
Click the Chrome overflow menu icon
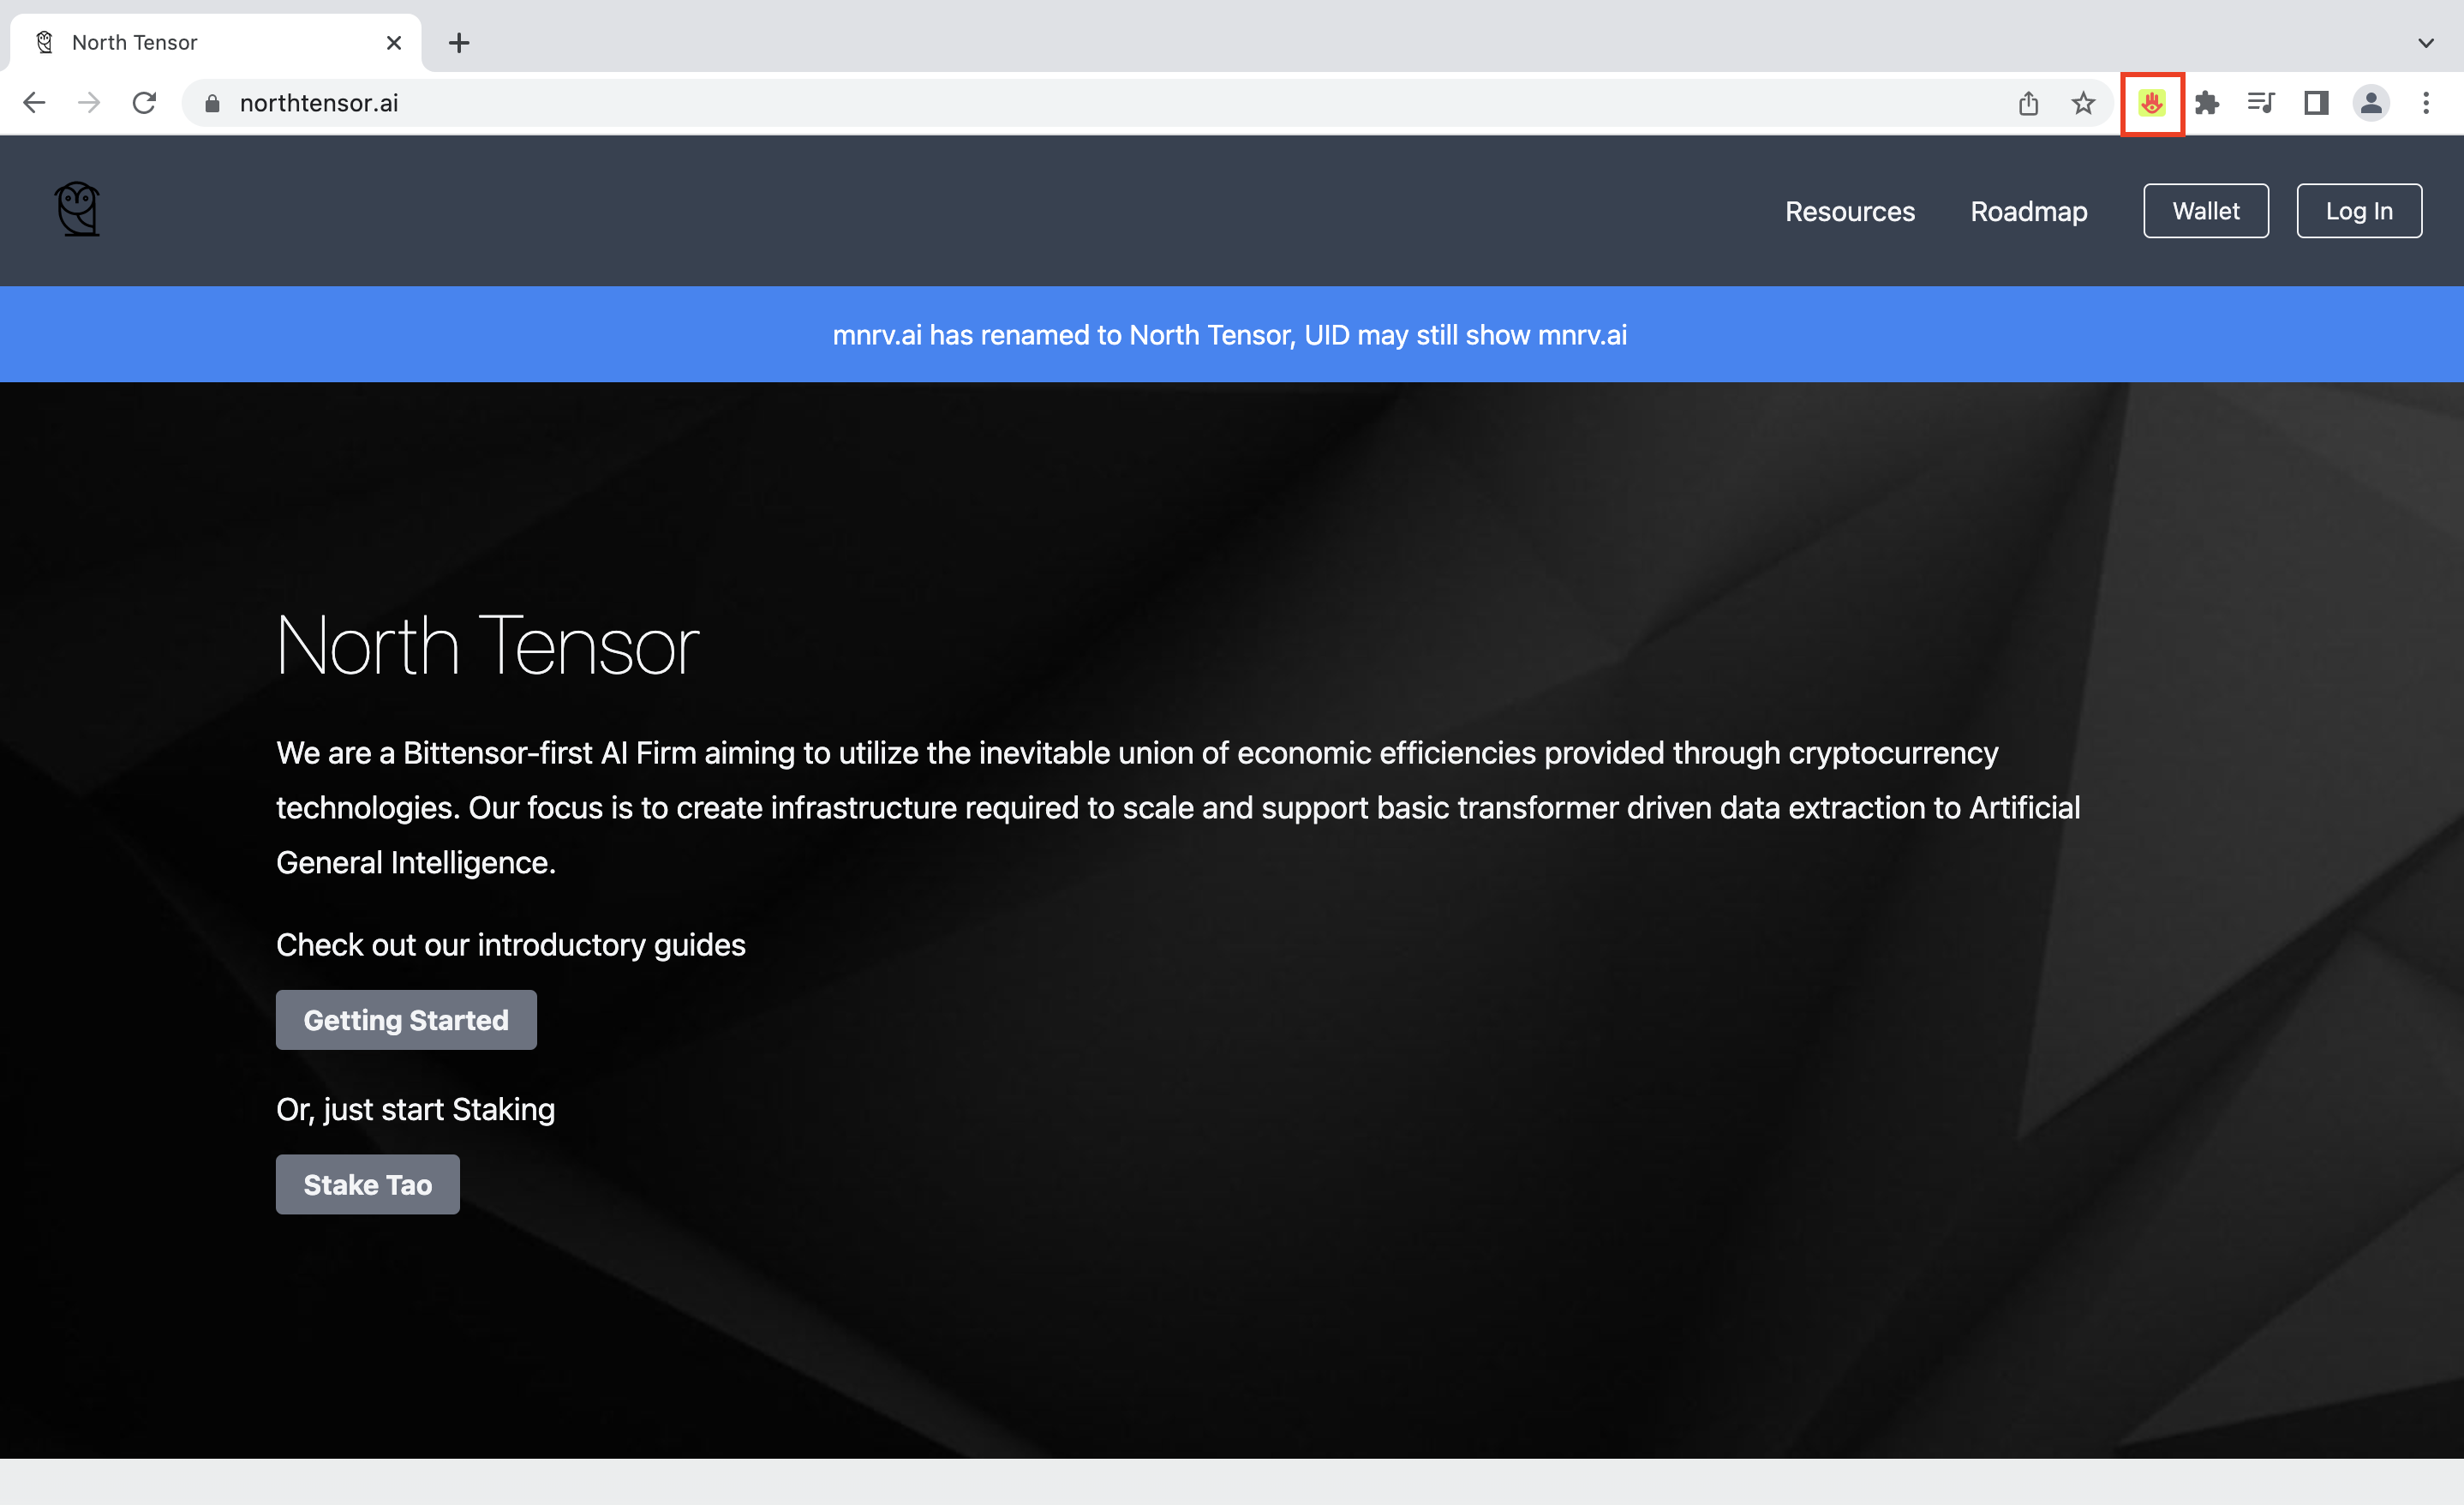pos(2425,102)
